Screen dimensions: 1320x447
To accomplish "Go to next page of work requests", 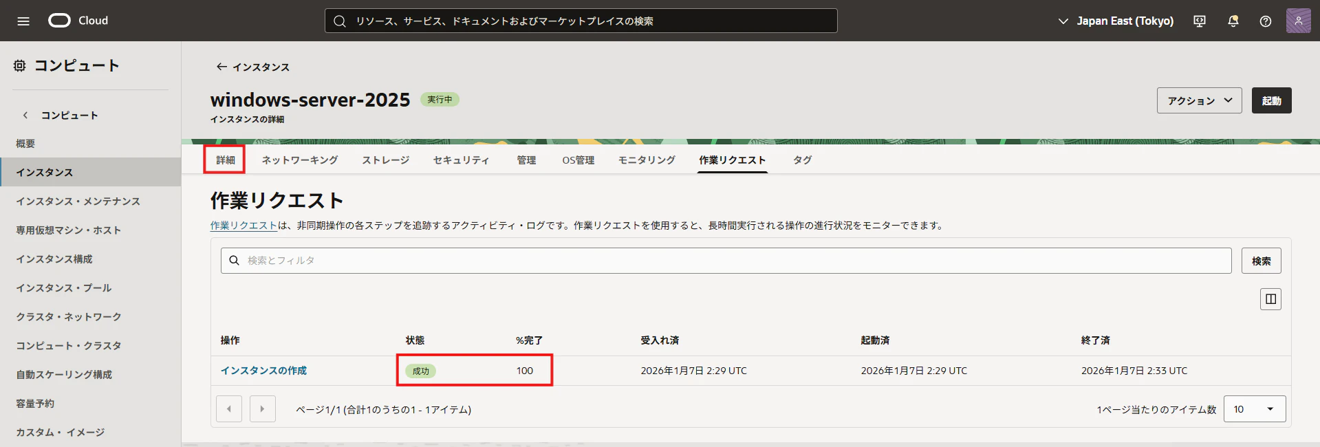I will (x=263, y=408).
